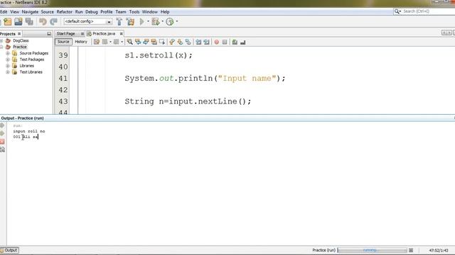455x255 pixels.
Task: Stop Macro Recording with grey square icon
Action: (225, 42)
